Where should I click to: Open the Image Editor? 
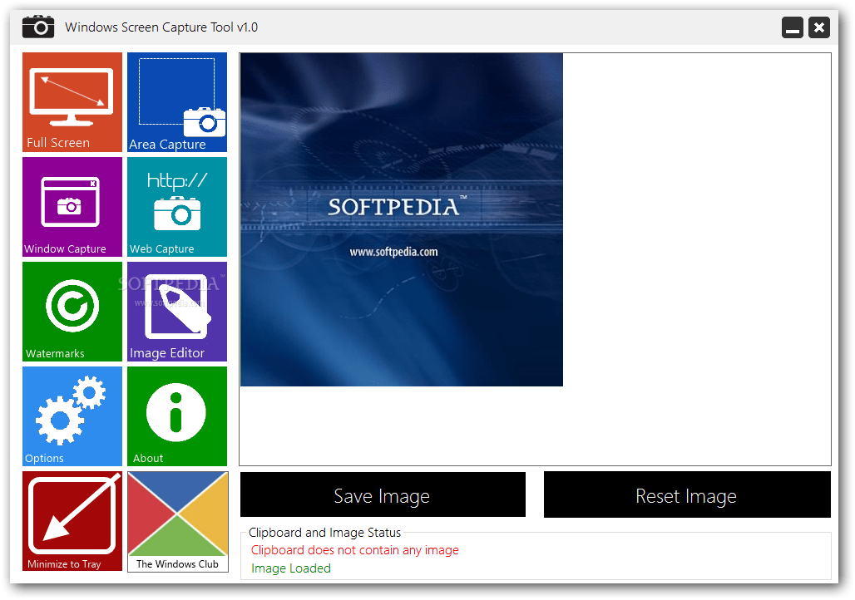point(176,312)
